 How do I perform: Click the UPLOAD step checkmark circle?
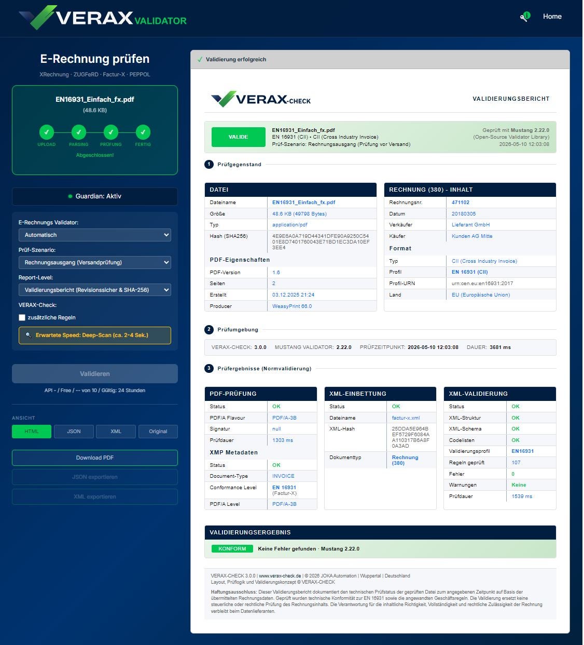[46, 132]
